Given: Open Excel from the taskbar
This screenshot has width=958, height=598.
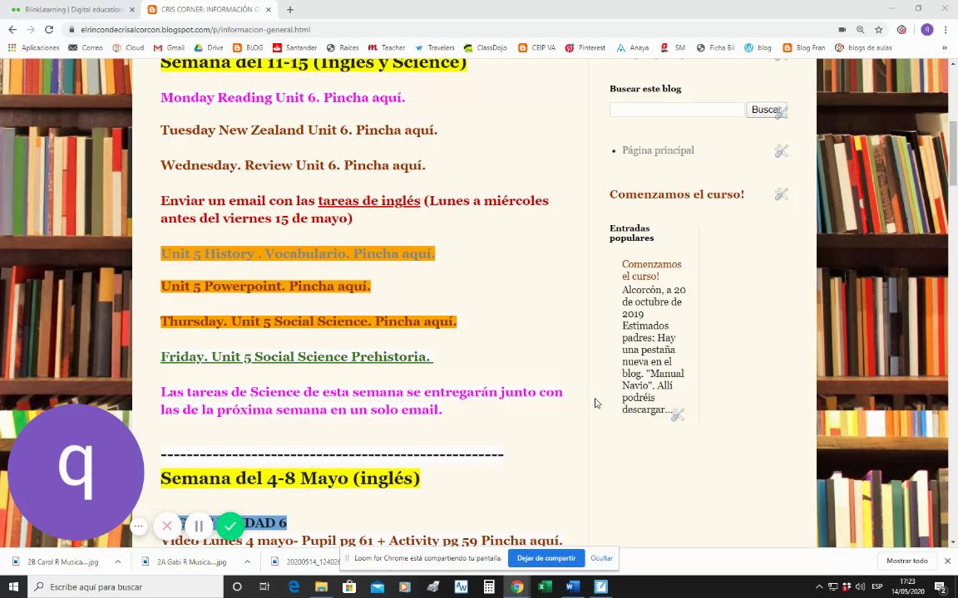Looking at the screenshot, I should [545, 586].
